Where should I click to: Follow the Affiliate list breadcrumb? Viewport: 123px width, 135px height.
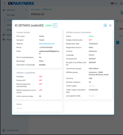coord(47,9)
